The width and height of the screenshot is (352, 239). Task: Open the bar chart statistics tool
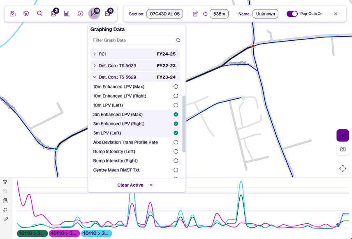click(67, 14)
